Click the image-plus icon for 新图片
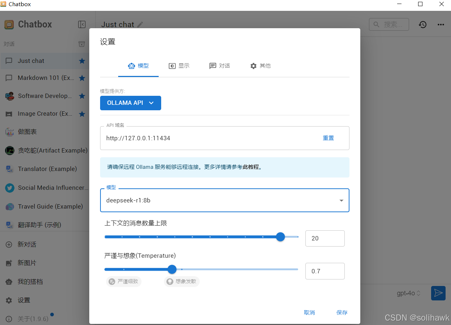 (9, 263)
